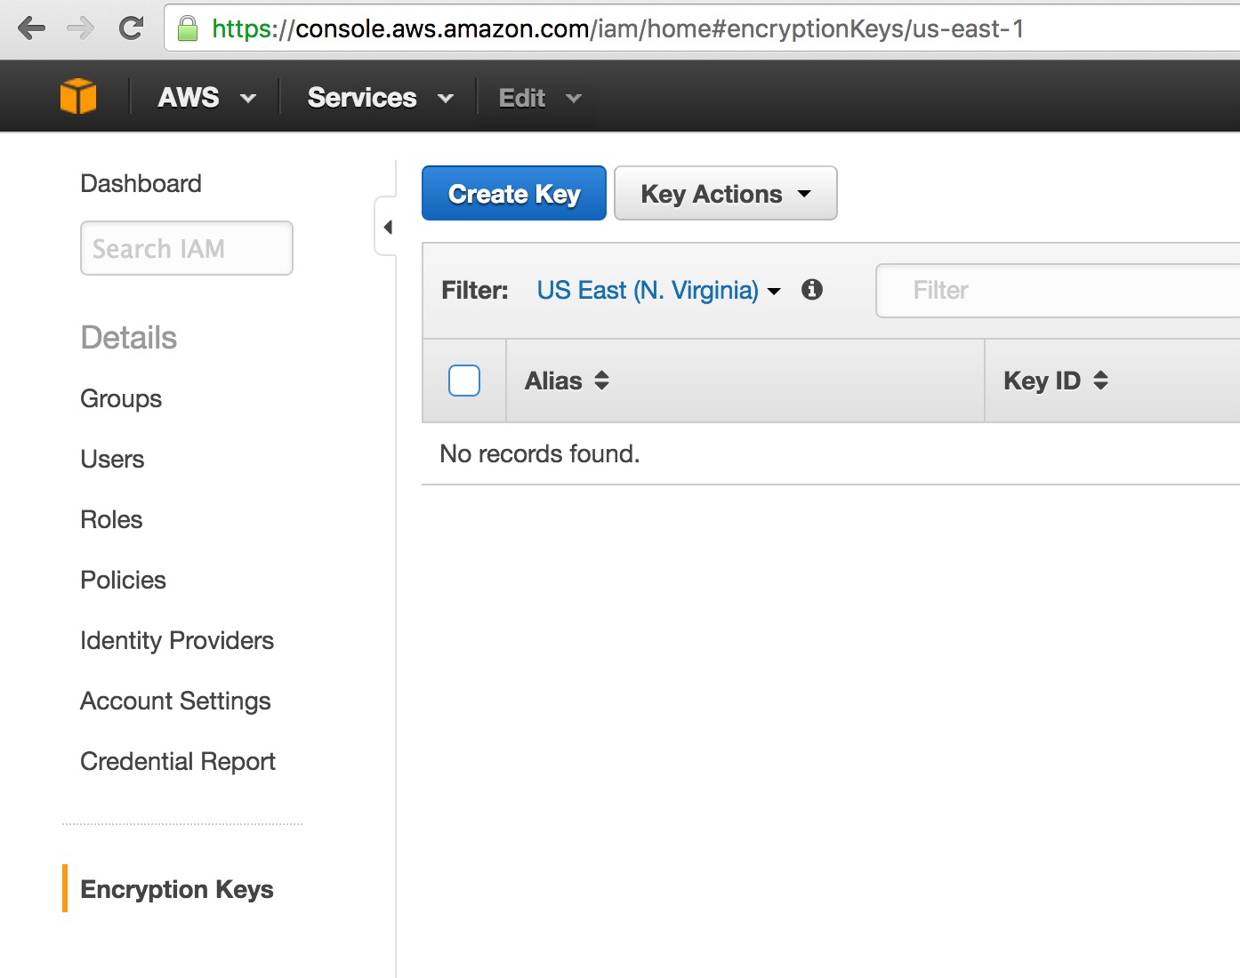Open Credential Report in the sidebar

point(178,761)
